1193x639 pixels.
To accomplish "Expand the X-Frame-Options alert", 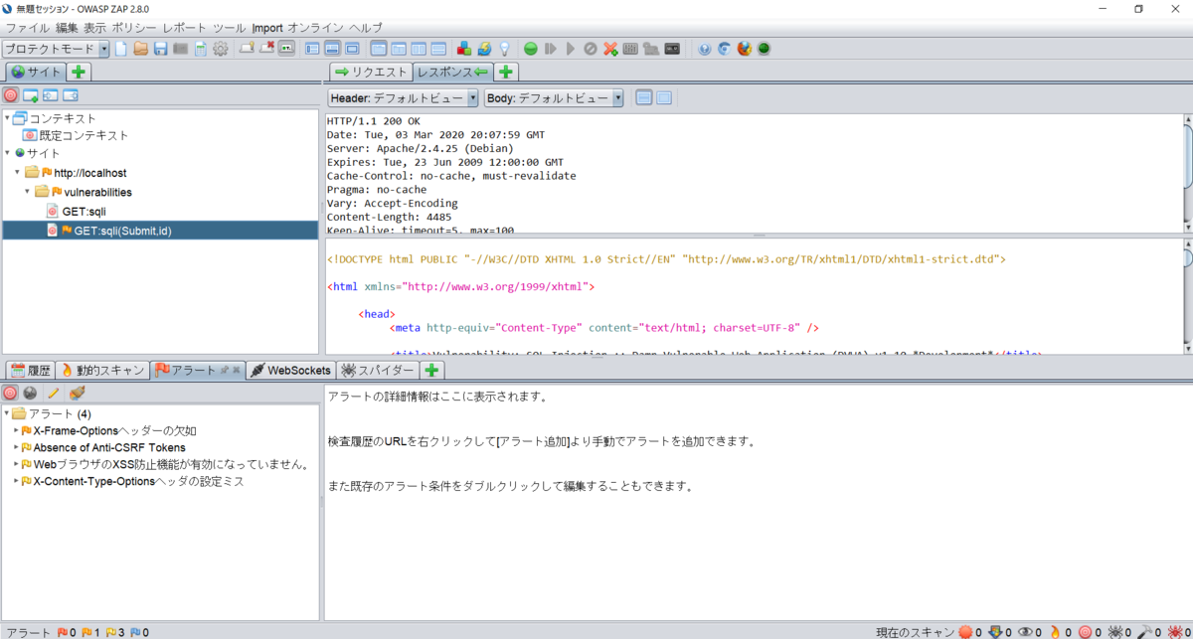I will point(16,430).
